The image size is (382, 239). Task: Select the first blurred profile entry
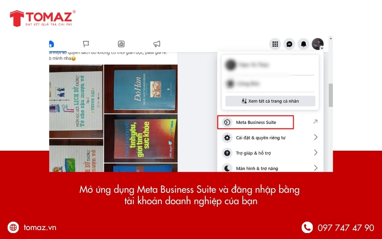click(x=270, y=65)
